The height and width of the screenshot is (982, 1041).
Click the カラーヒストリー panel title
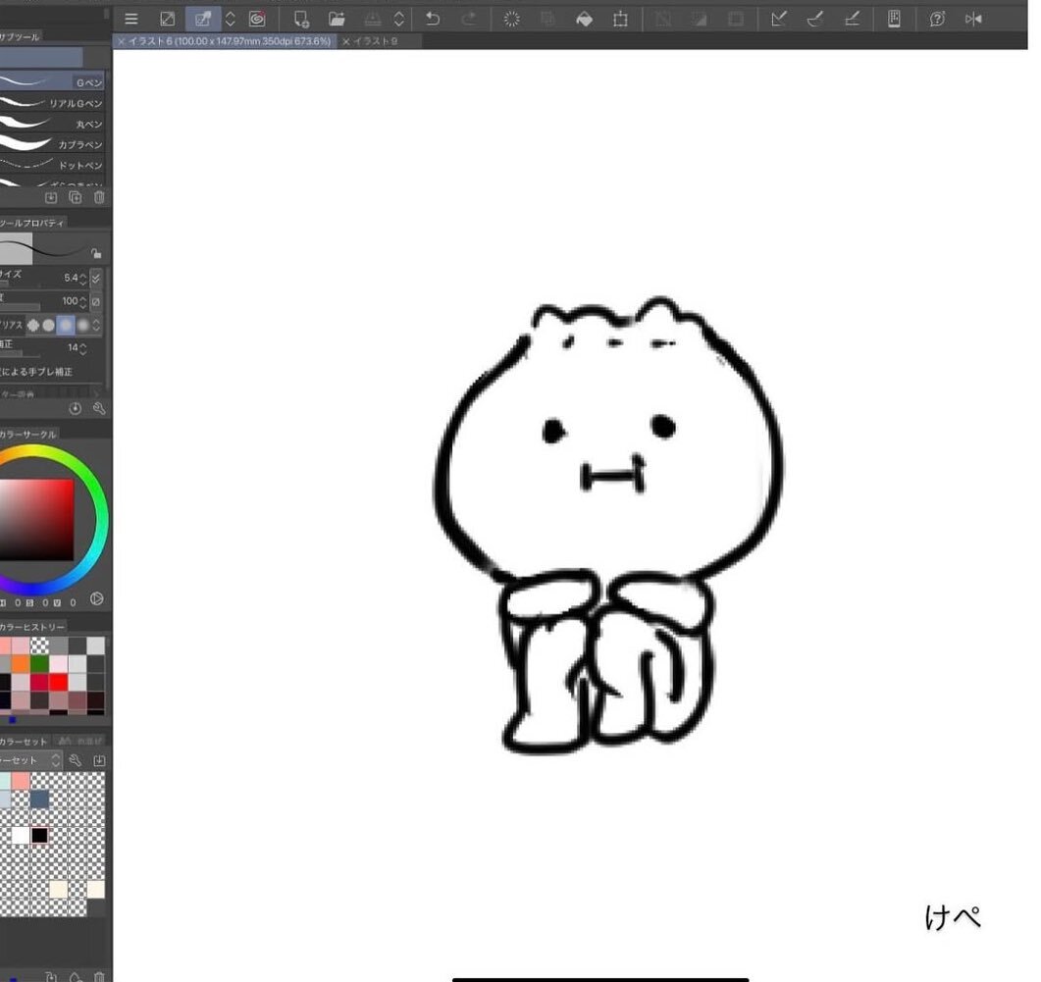tap(32, 627)
